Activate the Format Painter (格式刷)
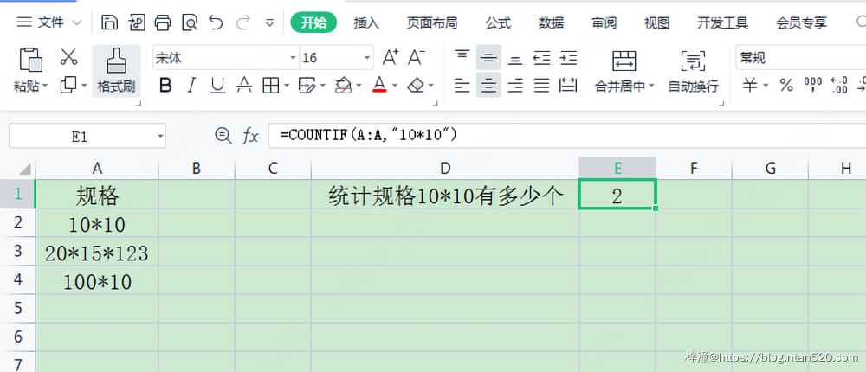Screen dimensions: 866x372 (x=116, y=71)
